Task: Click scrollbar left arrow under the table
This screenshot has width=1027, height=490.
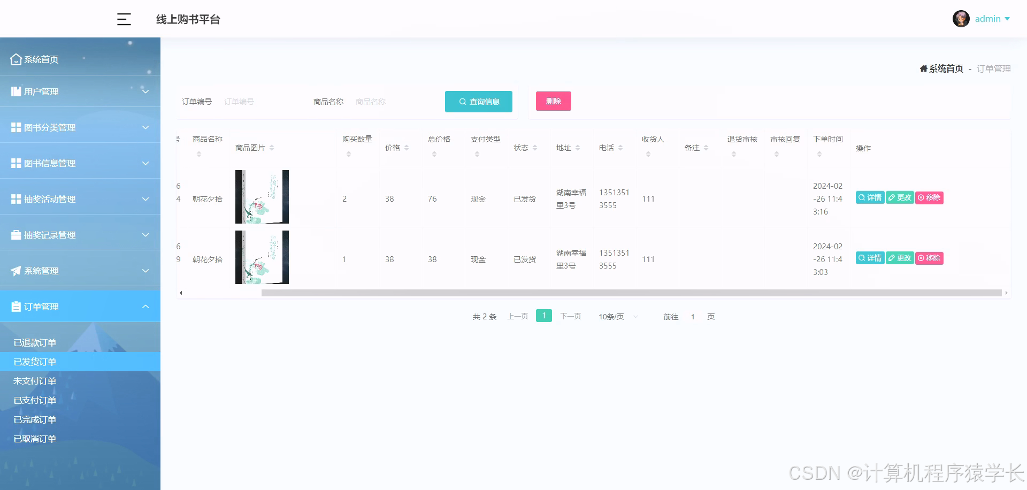Action: click(181, 293)
